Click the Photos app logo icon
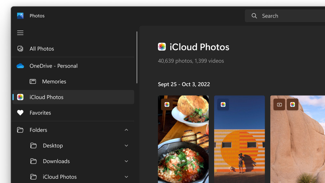The height and width of the screenshot is (183, 325). [20, 16]
